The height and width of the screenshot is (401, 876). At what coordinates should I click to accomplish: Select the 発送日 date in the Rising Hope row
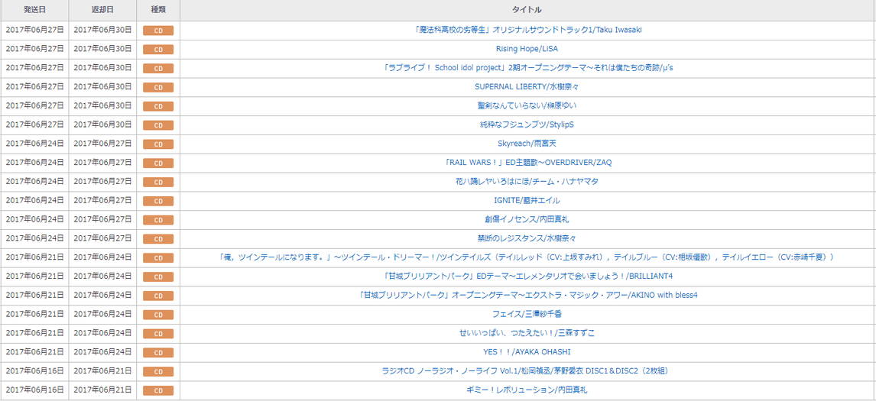(x=34, y=49)
